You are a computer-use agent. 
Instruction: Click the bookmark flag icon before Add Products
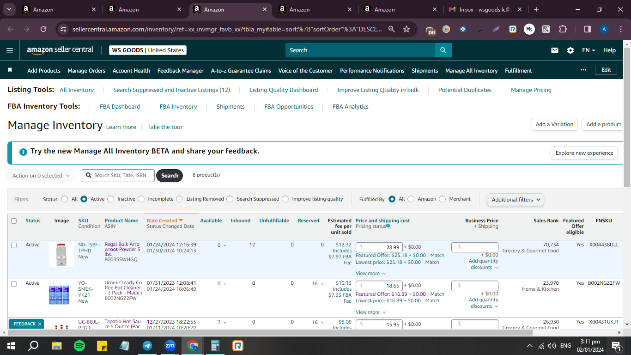click(x=10, y=70)
